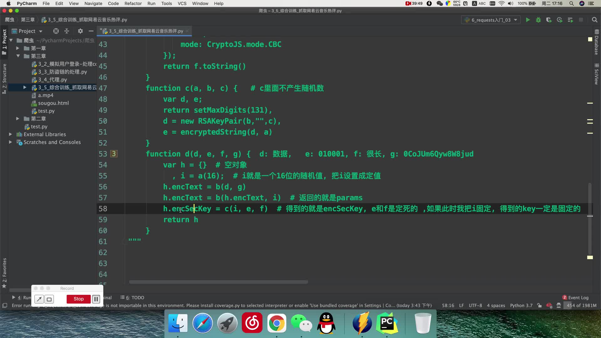Open the 6_requests入门_03 run configuration dropdown
The height and width of the screenshot is (338, 601).
click(x=491, y=20)
